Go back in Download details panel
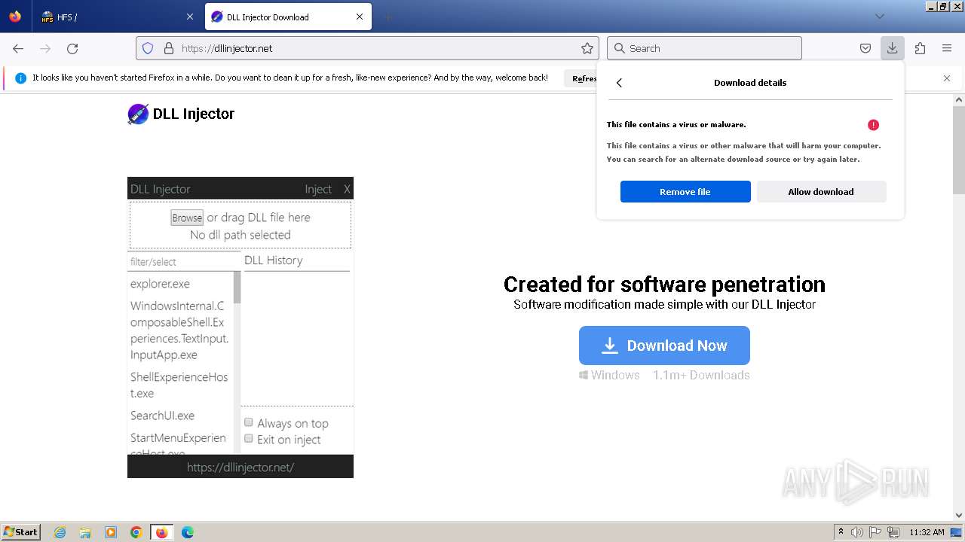The height and width of the screenshot is (542, 965). click(x=619, y=83)
